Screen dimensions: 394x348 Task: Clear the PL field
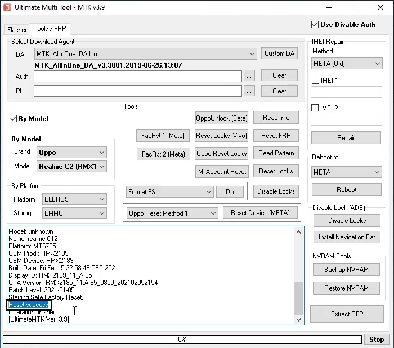(x=279, y=91)
